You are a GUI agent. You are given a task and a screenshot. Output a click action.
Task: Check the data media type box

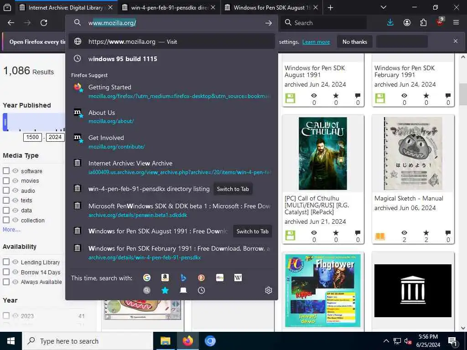[x=6, y=210]
